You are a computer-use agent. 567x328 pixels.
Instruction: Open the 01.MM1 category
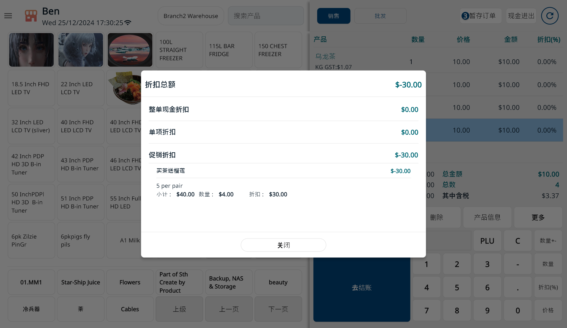point(31,282)
